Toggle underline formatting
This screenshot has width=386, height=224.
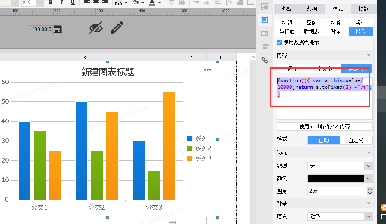click(73, 3)
